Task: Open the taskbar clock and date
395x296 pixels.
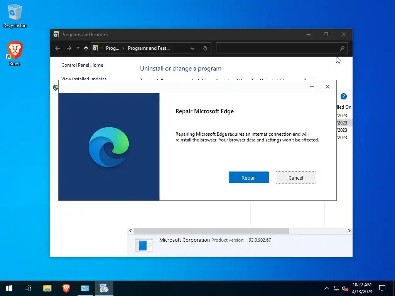Action: pos(362,288)
